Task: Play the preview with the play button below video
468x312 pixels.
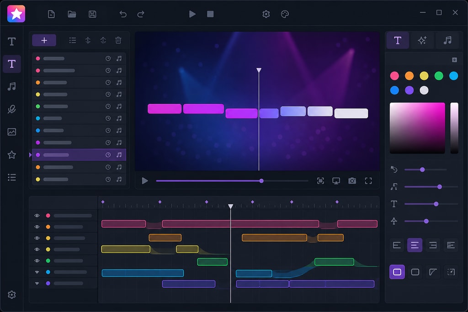Action: tap(145, 181)
